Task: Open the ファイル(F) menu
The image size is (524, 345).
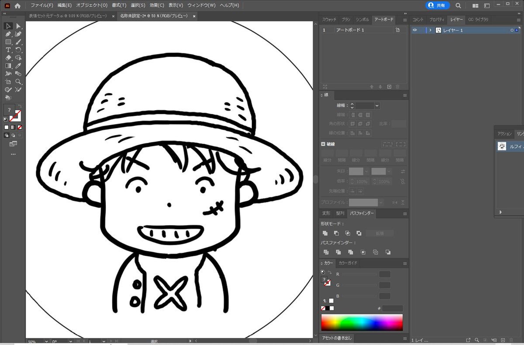Action: coord(42,5)
